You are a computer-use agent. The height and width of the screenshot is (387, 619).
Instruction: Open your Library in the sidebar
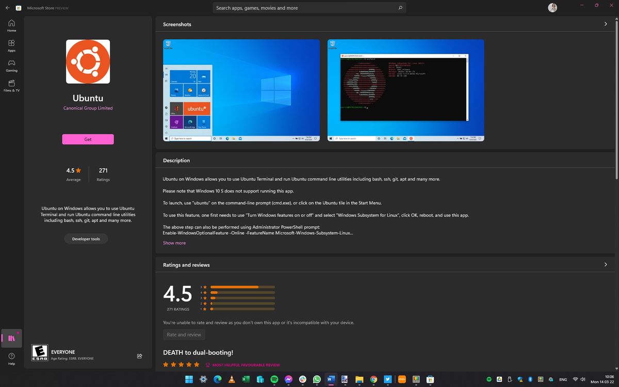[x=11, y=338]
